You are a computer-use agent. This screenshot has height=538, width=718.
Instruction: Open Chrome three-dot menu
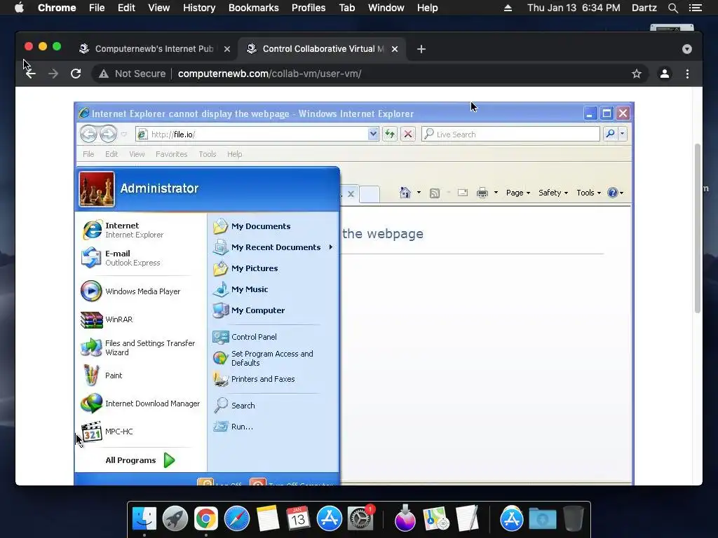[687, 74]
